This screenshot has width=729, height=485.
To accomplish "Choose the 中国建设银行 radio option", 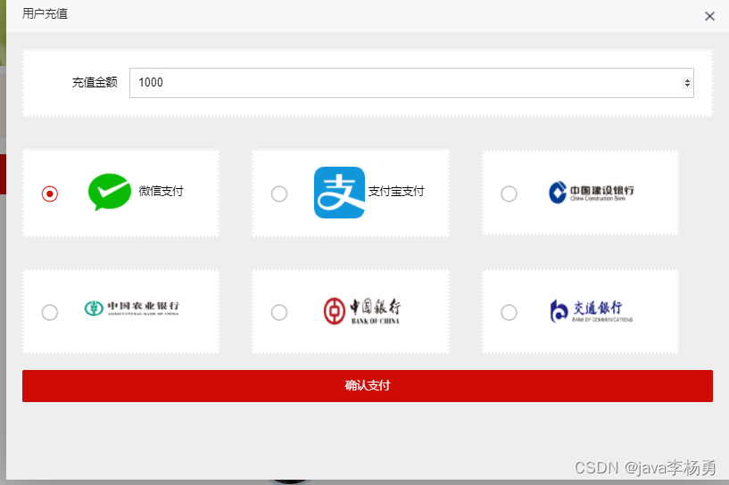I will [x=509, y=193].
